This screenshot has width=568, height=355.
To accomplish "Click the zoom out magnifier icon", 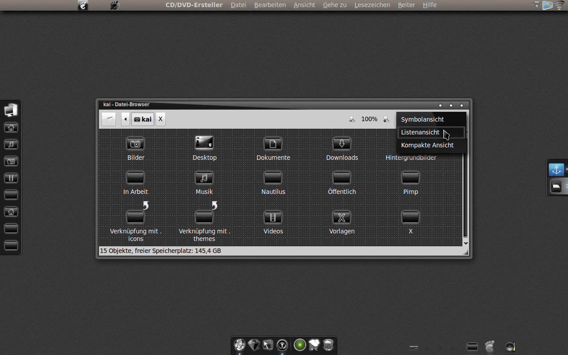I will [352, 119].
